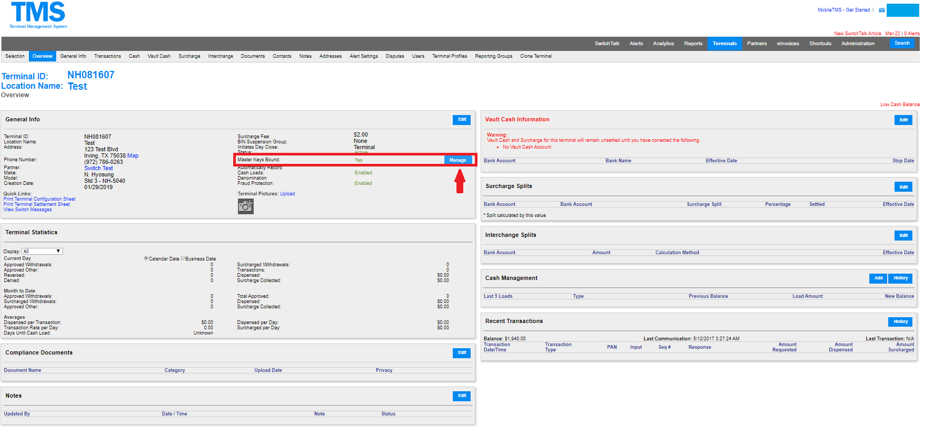The height and width of the screenshot is (427, 925).
Task: Click the Stop Date column header
Action: click(903, 161)
